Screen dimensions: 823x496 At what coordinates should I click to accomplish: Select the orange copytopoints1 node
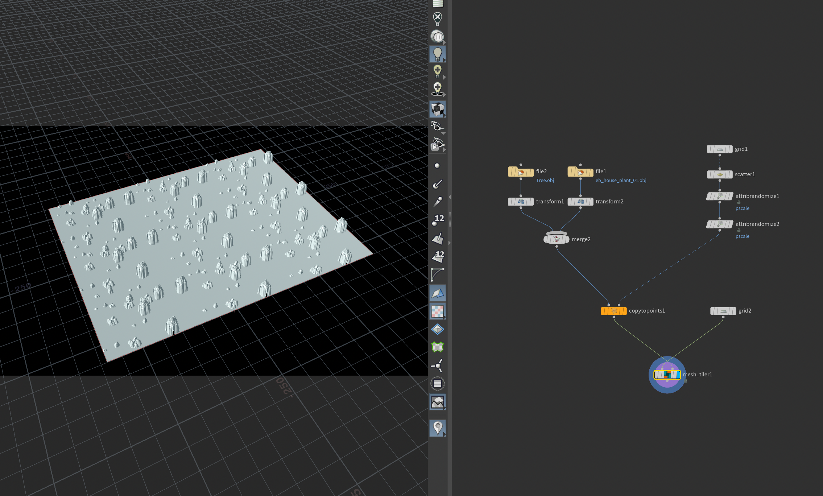coord(614,311)
